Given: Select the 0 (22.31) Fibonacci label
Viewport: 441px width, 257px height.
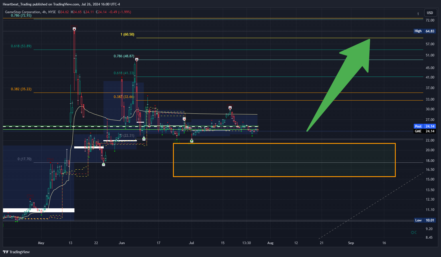Looking at the screenshot, I should [x=127, y=136].
